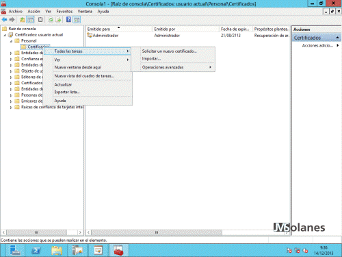This screenshot has height=257, width=342.
Task: Open the Favoritos menu
Action: point(64,12)
